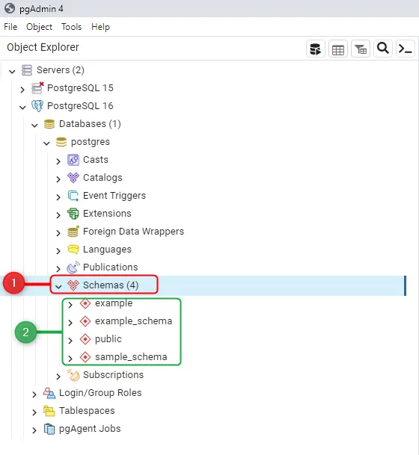Select the public schema
The height and width of the screenshot is (455, 419).
[x=108, y=339]
